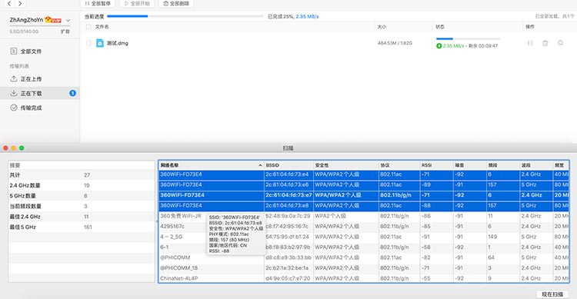The image size is (577, 299).
Task: Click the green download status icon
Action: (x=439, y=46)
